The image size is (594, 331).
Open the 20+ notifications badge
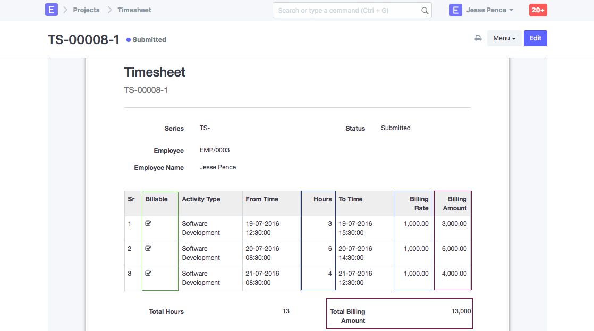pos(538,10)
